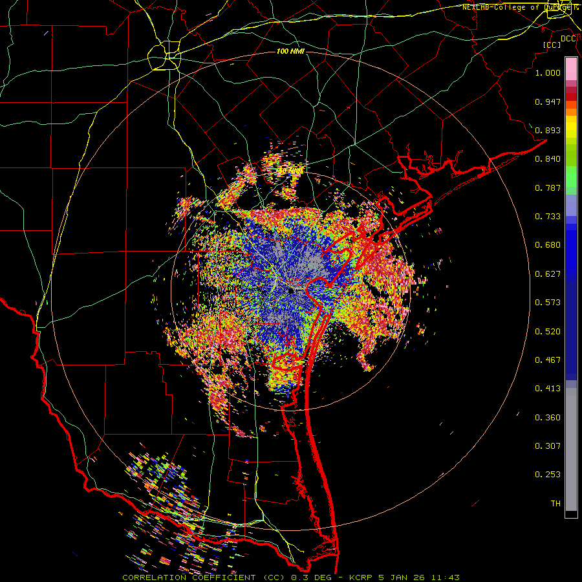The height and width of the screenshot is (582, 582).
Task: Click the 0.573 scale value
Action: pos(548,303)
